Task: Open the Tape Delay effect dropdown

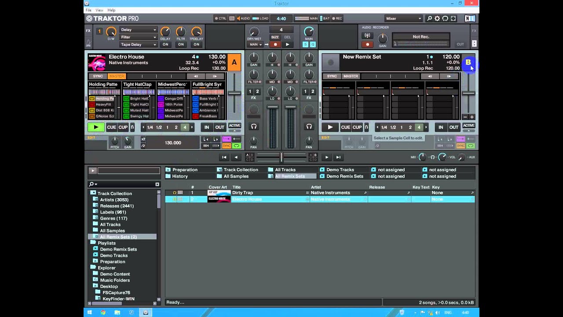Action: point(138,44)
